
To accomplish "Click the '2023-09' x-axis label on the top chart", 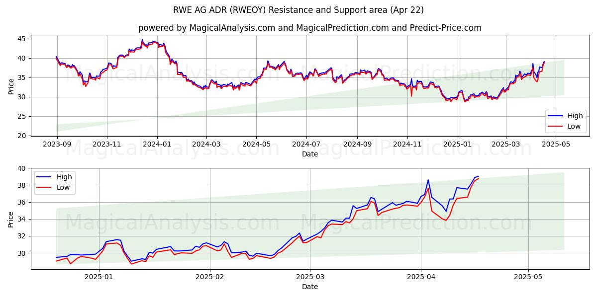I will [x=57, y=145].
